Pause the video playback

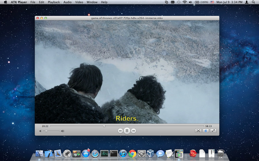point(127,131)
